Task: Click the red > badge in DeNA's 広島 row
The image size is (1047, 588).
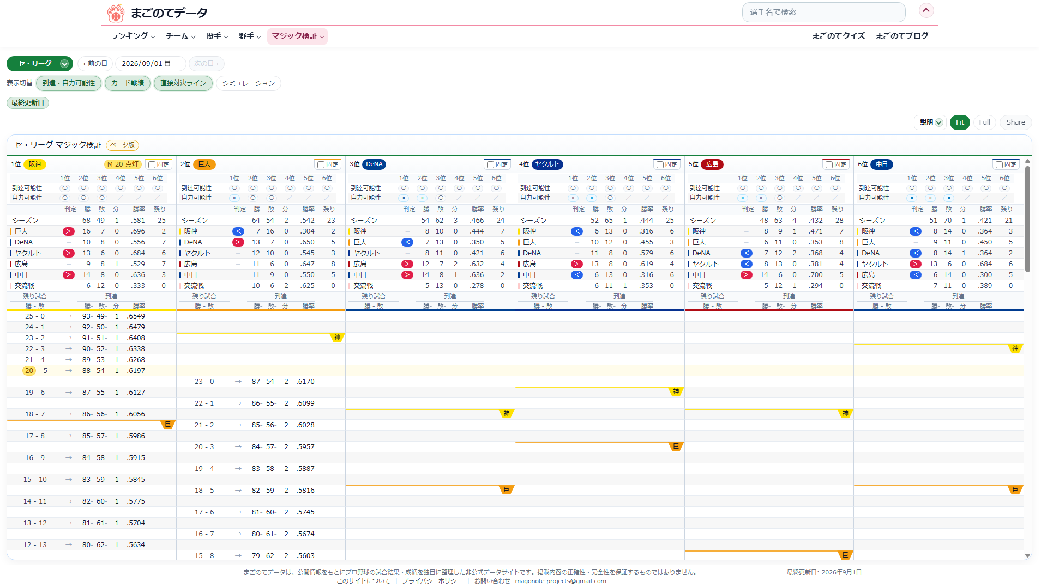Action: [x=407, y=264]
